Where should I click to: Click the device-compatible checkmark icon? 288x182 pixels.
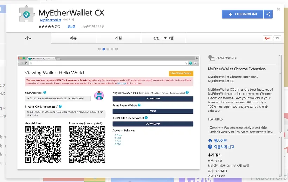[x=211, y=58]
